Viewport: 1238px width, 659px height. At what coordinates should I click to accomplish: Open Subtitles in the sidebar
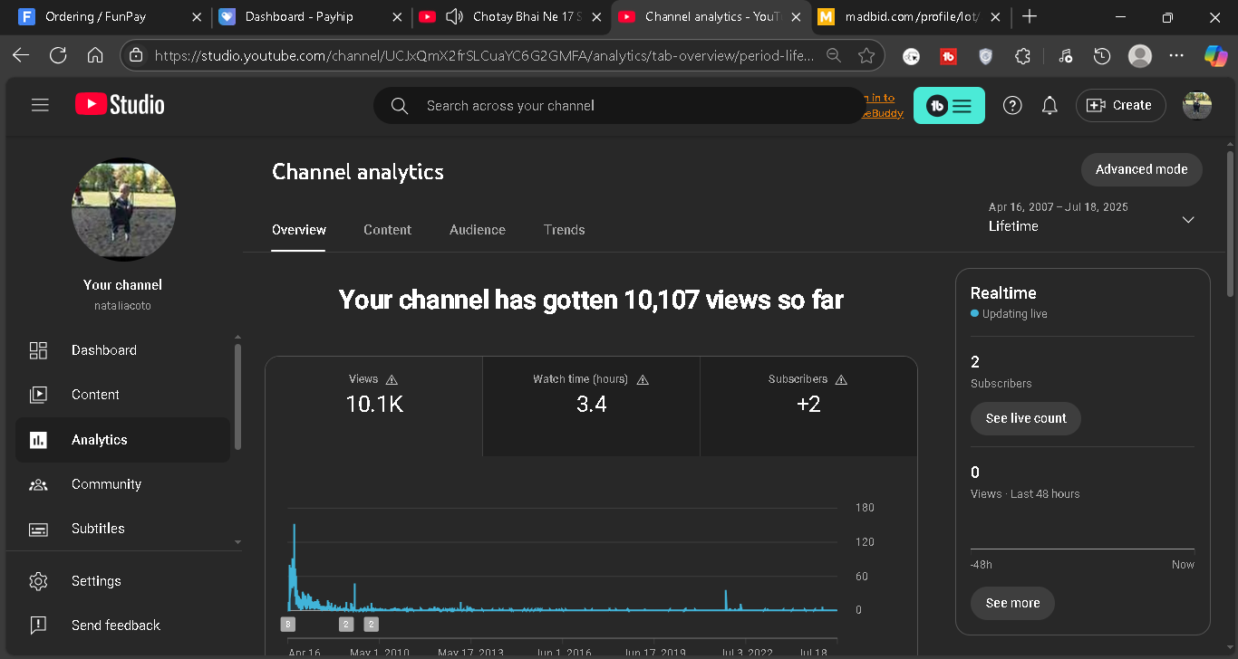point(98,529)
